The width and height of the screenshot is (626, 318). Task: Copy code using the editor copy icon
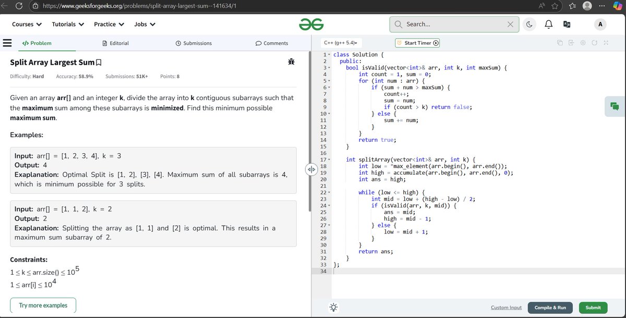point(560,43)
